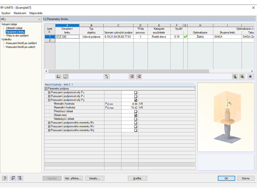Open the Nastavení menu
Viewport: 257px width, 192px height.
[20, 13]
